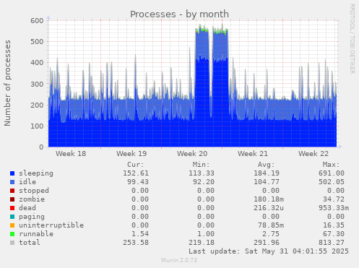This screenshot has width=359, height=268.
Task: Click the 'Week 19' axis label
Action: point(131,154)
